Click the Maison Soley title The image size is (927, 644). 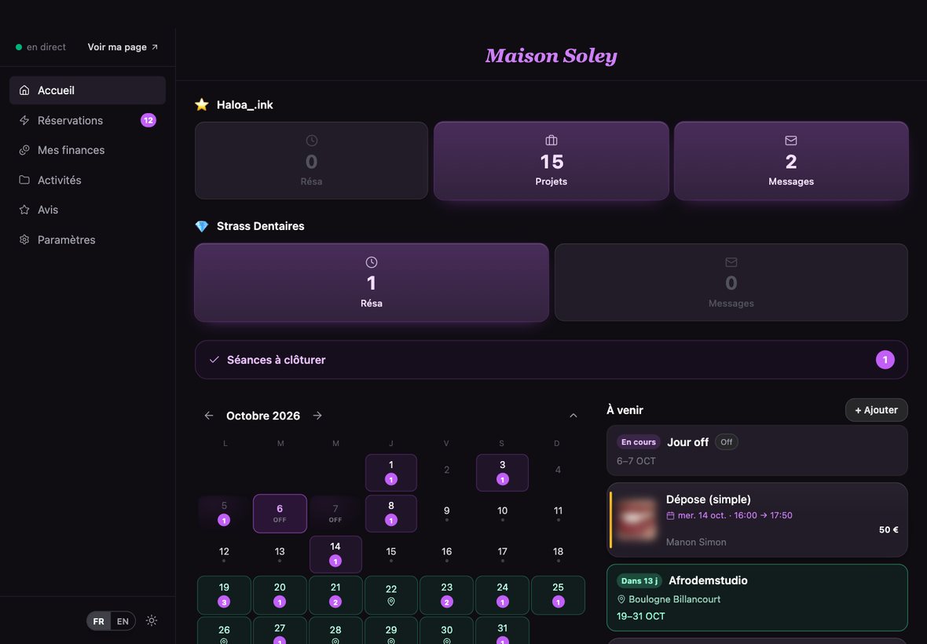551,56
